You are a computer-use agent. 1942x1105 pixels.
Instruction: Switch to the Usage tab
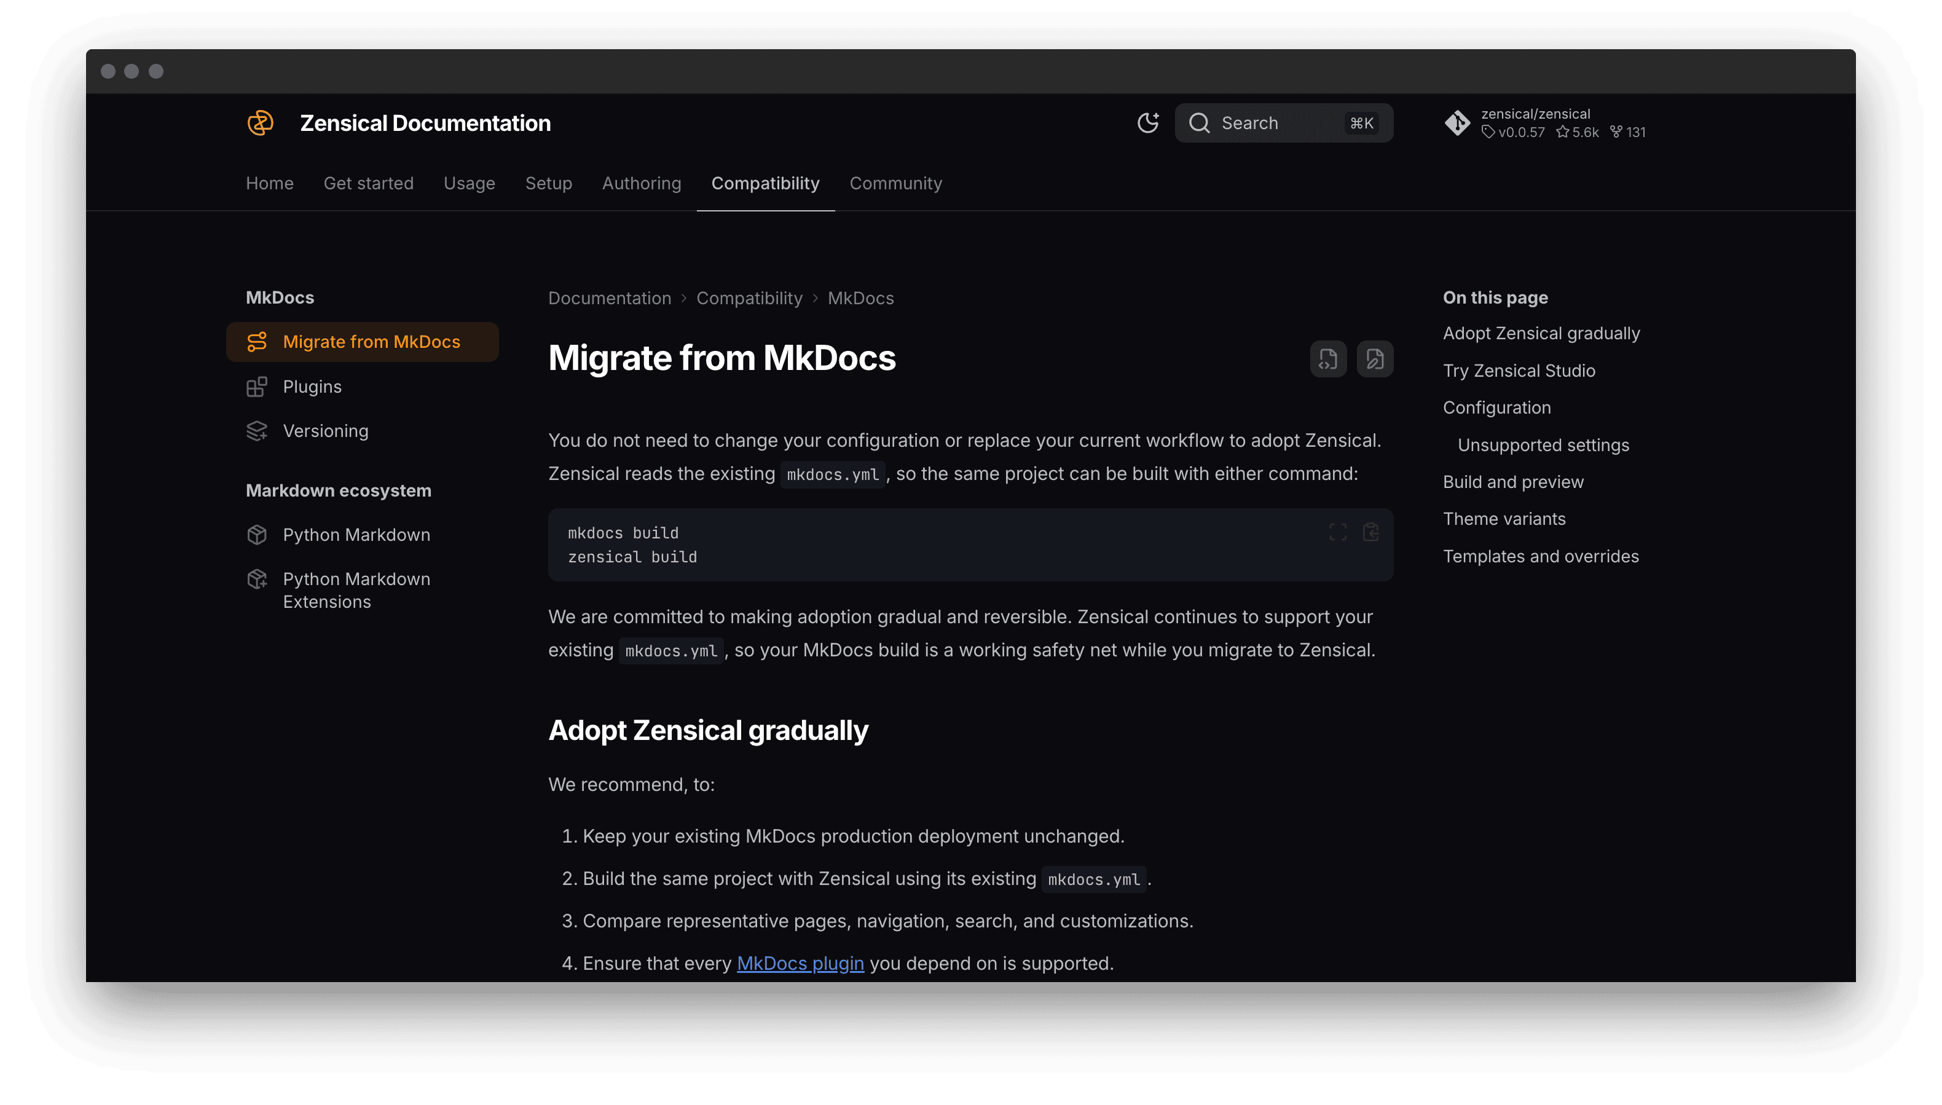point(469,184)
